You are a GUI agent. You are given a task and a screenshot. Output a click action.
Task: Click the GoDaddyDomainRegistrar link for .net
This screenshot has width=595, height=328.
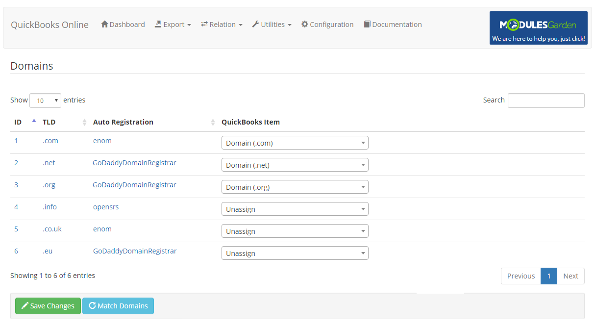(134, 162)
